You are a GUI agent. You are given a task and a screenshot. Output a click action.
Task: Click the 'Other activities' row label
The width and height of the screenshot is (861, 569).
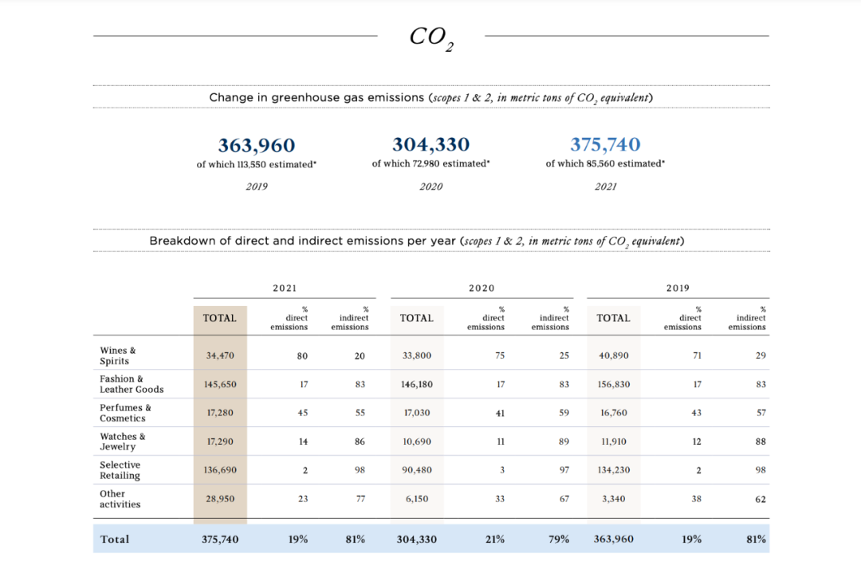click(120, 499)
